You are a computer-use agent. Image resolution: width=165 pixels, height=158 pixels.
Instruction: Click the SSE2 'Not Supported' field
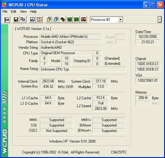click(56, 131)
